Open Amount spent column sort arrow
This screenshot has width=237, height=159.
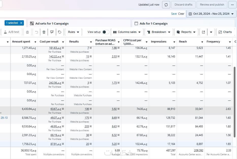coord(35,42)
